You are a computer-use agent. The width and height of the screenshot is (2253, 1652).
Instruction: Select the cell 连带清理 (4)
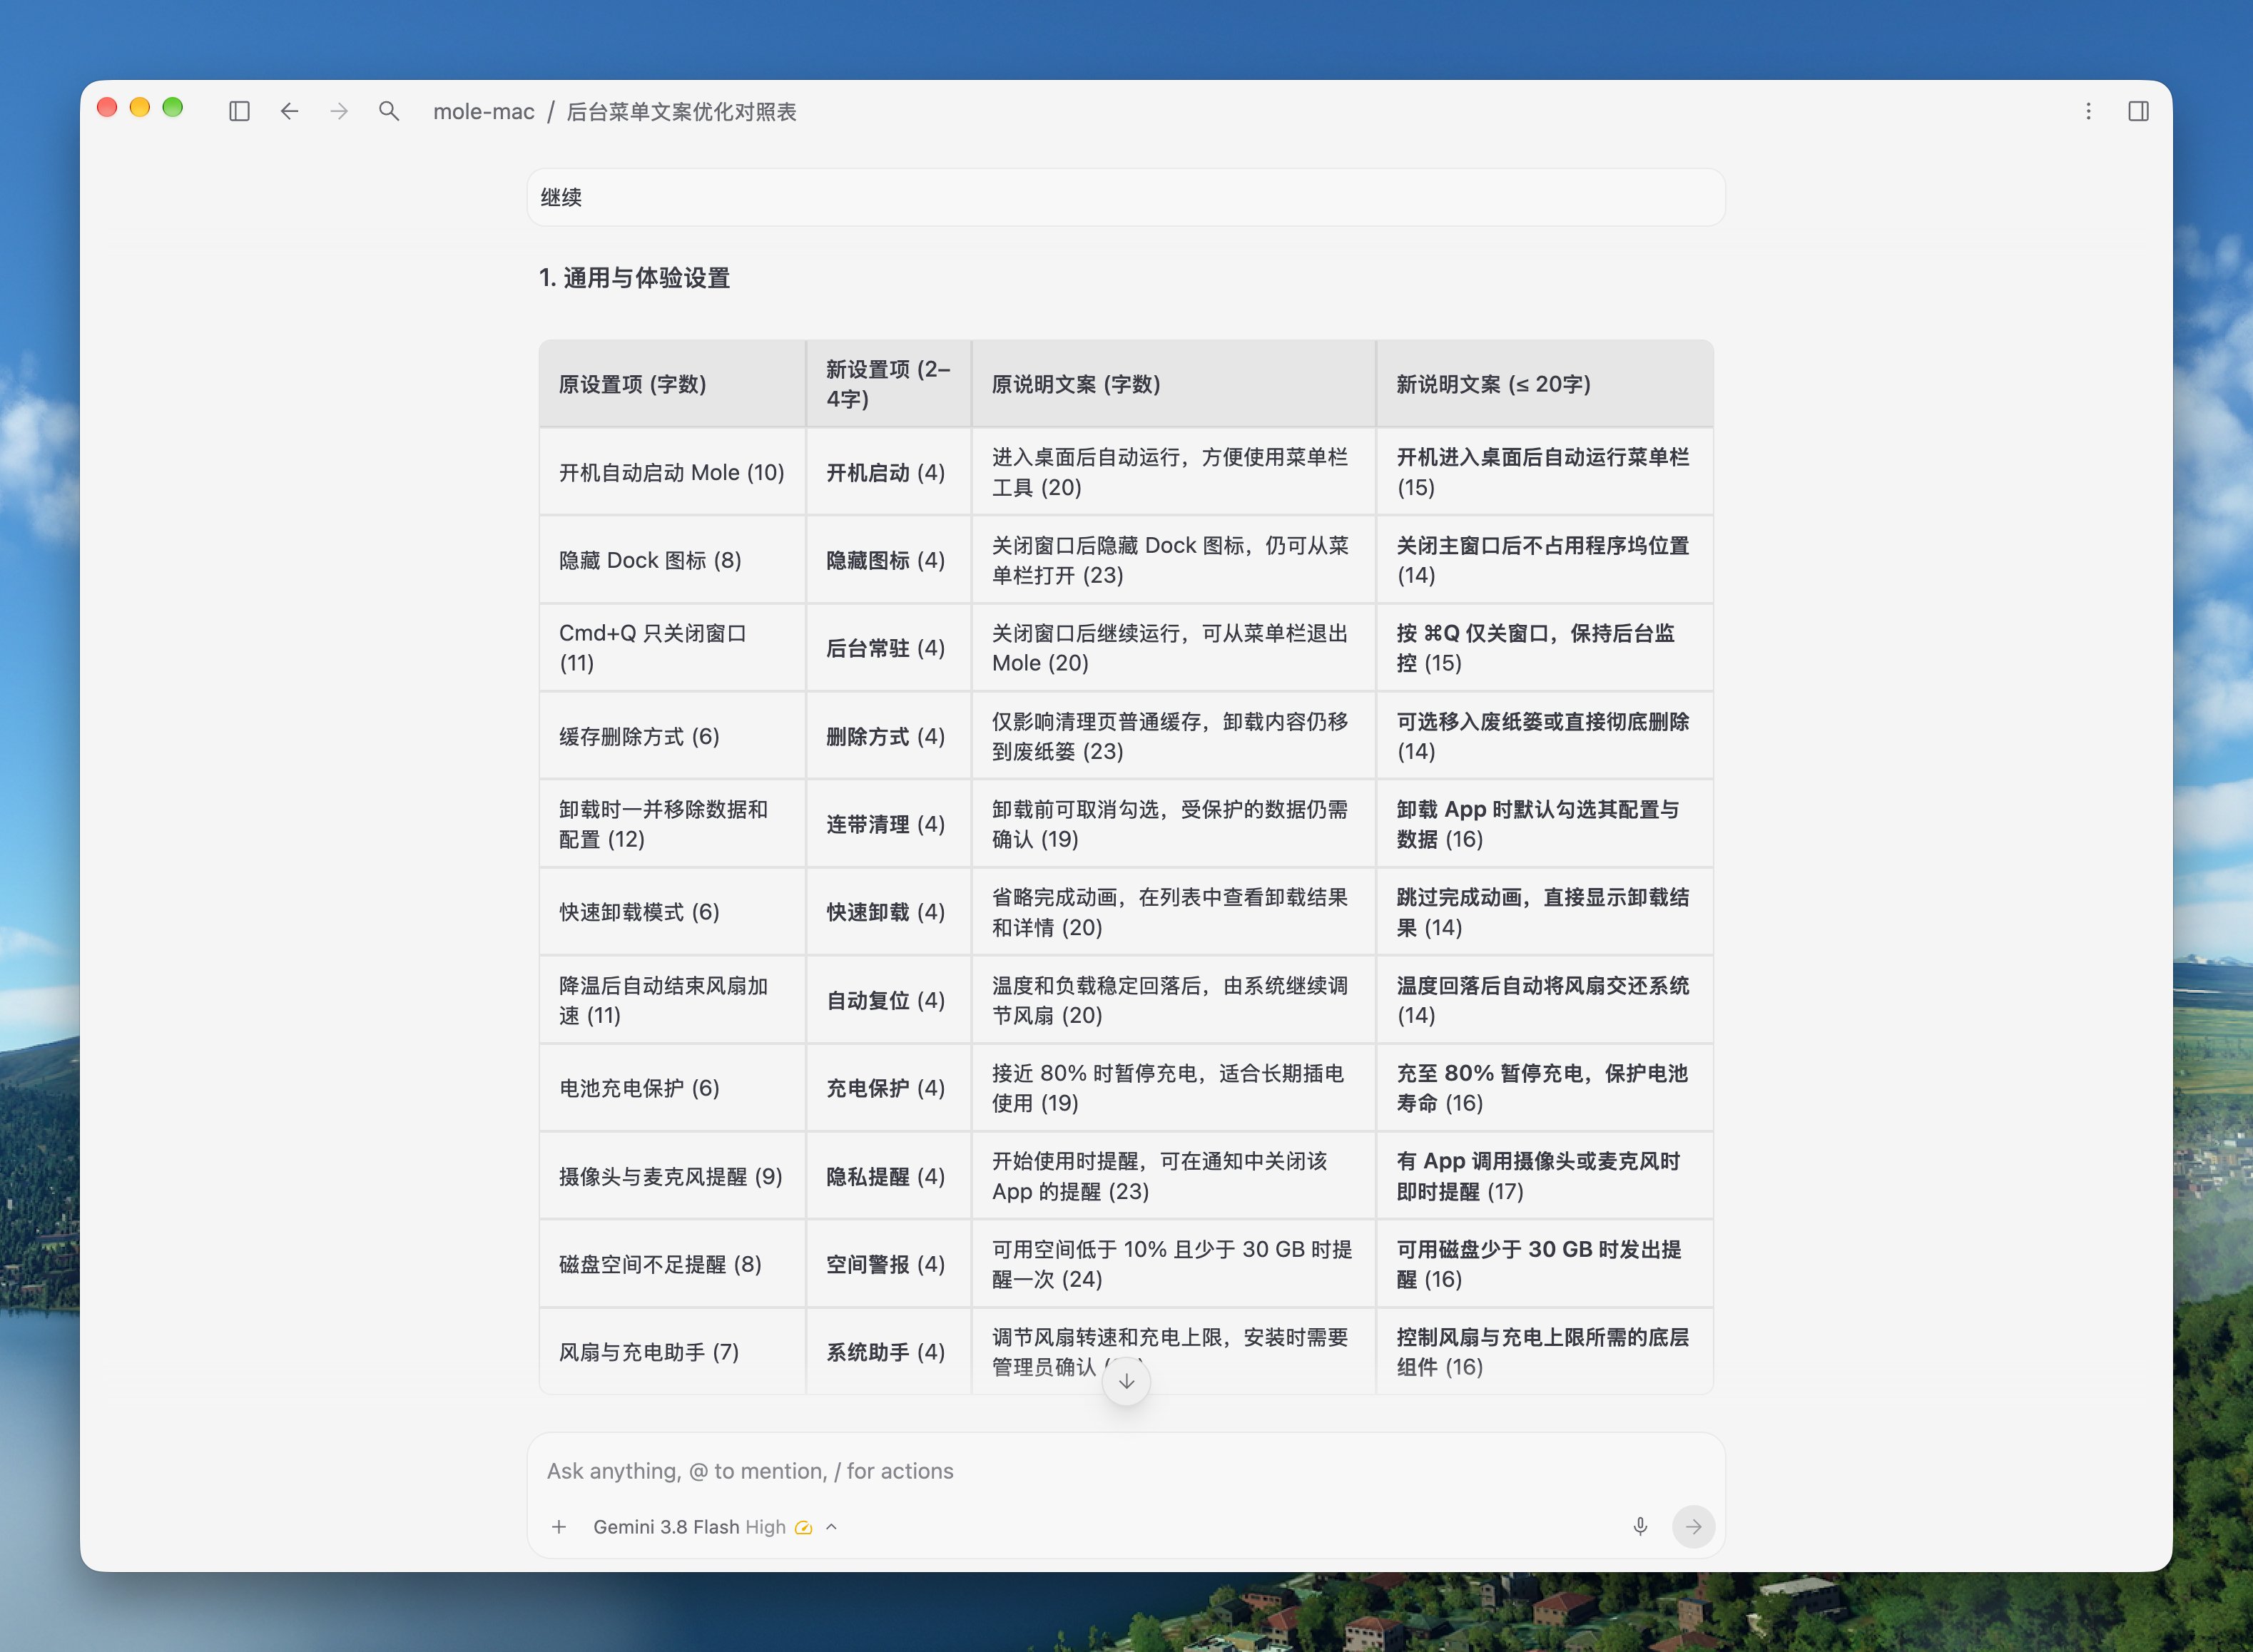point(888,824)
